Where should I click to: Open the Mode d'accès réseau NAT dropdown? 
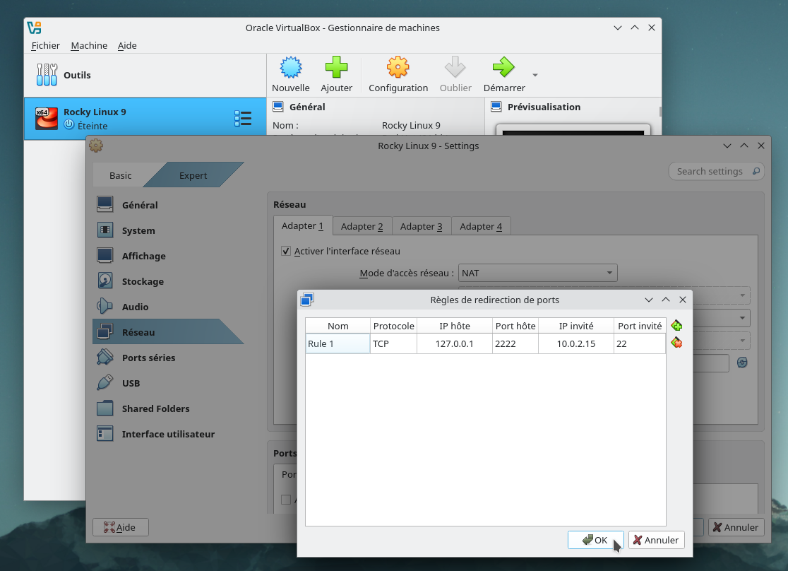click(x=538, y=272)
